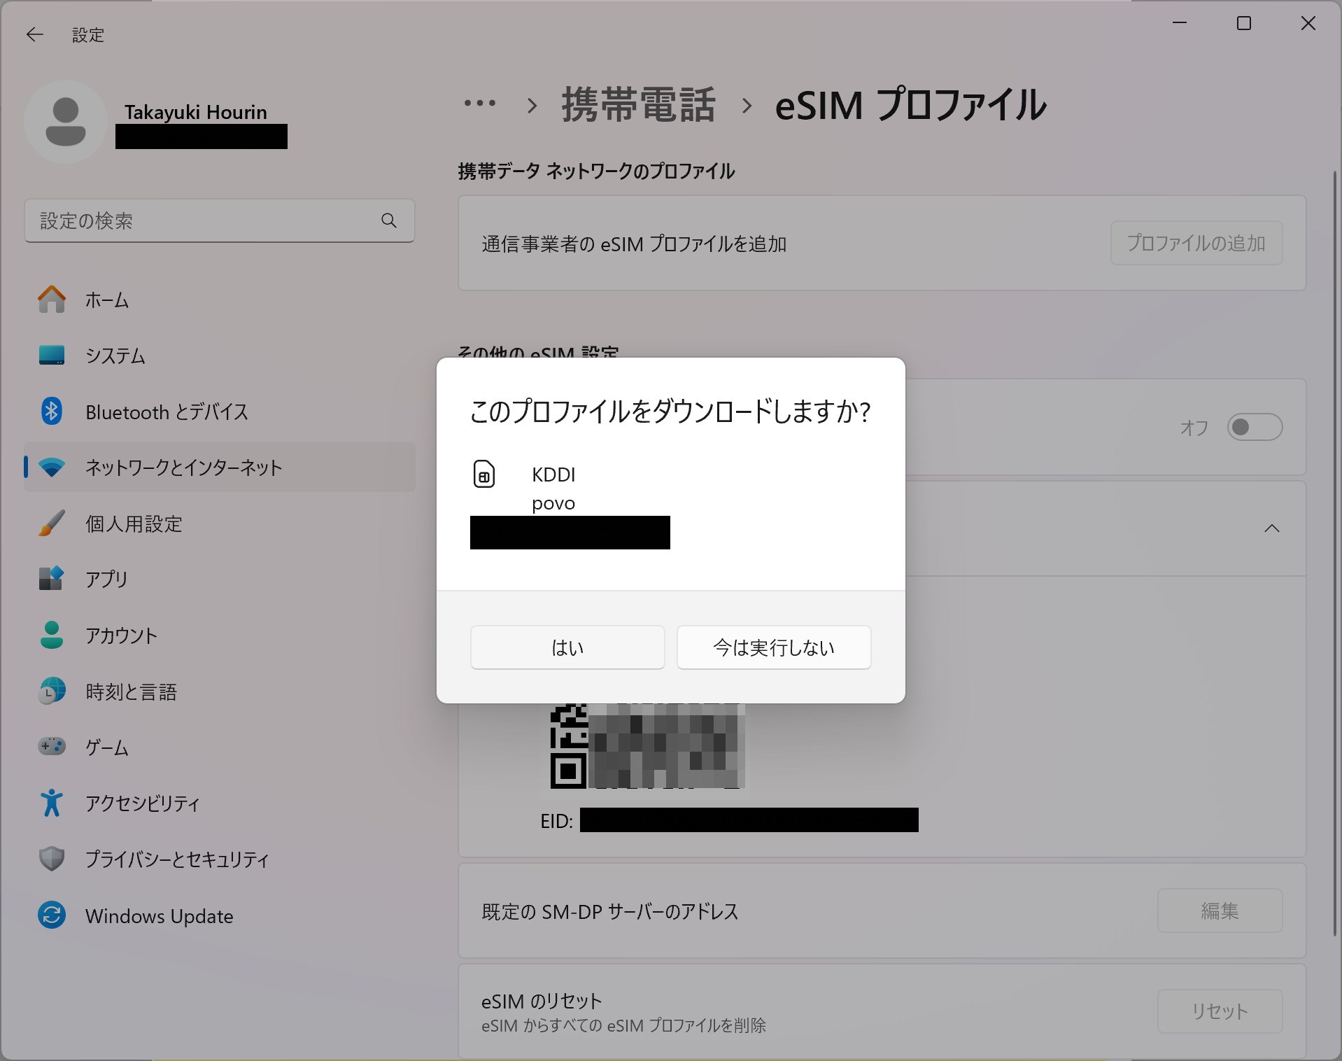1342x1061 pixels.
Task: Click the プライバシー shield icon
Action: click(x=52, y=859)
